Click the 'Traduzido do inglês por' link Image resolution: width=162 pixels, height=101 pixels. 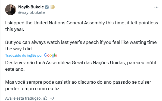tap(24, 56)
